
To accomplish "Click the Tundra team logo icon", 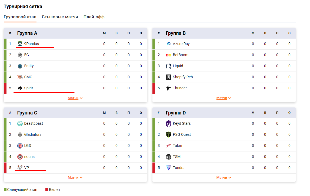I will (x=169, y=168).
